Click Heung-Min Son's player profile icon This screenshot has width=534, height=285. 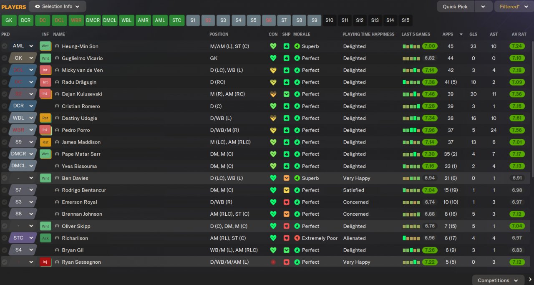point(57,46)
